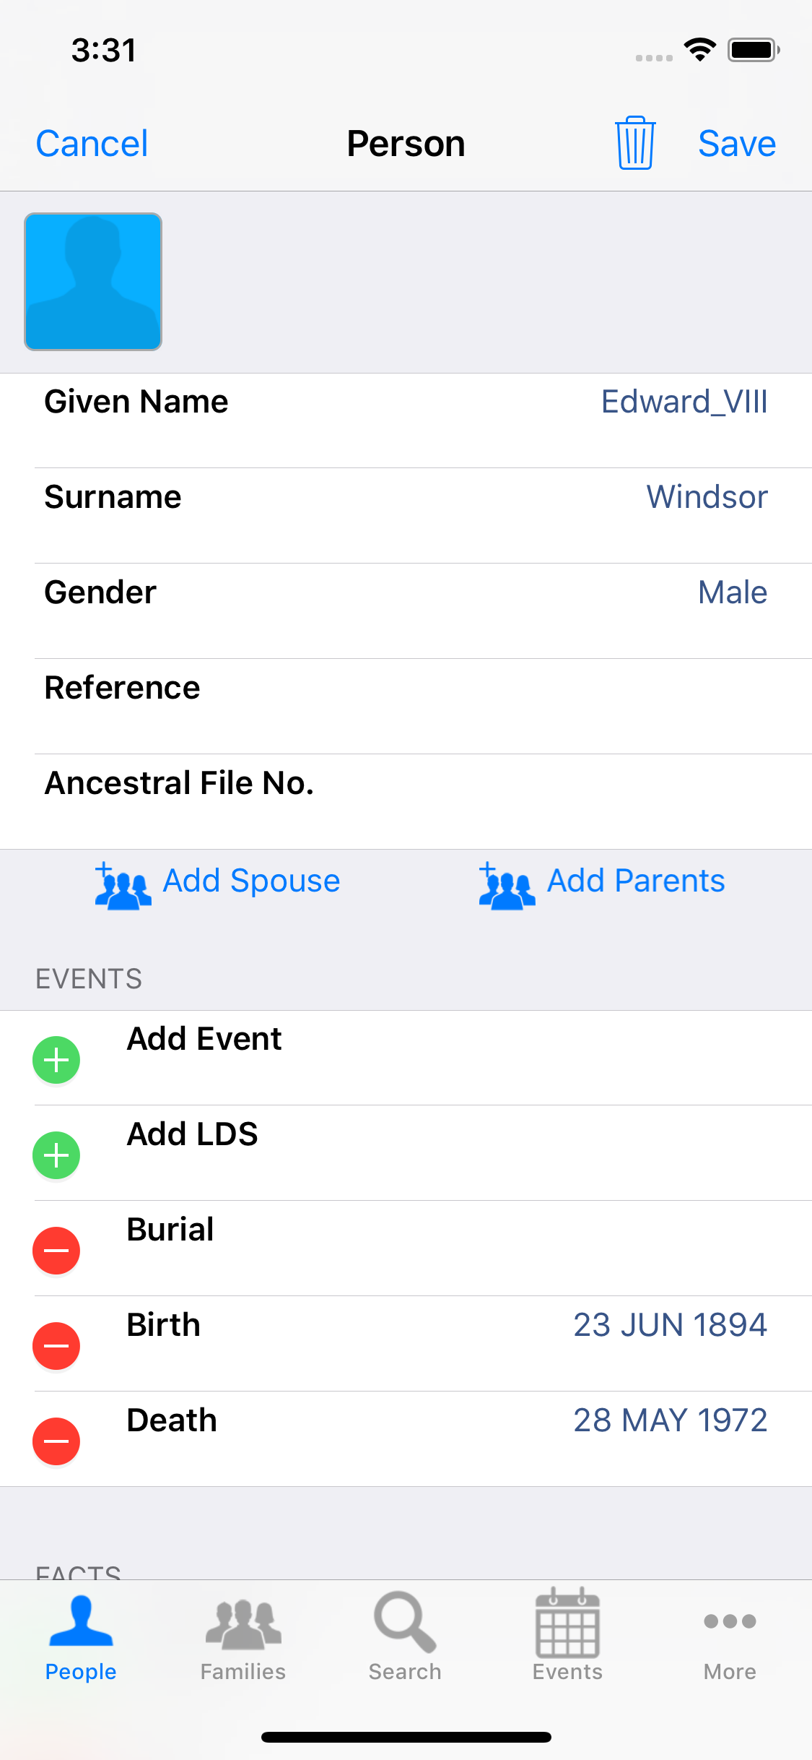Tap the trash delete icon
This screenshot has width=812, height=1760.
635,143
